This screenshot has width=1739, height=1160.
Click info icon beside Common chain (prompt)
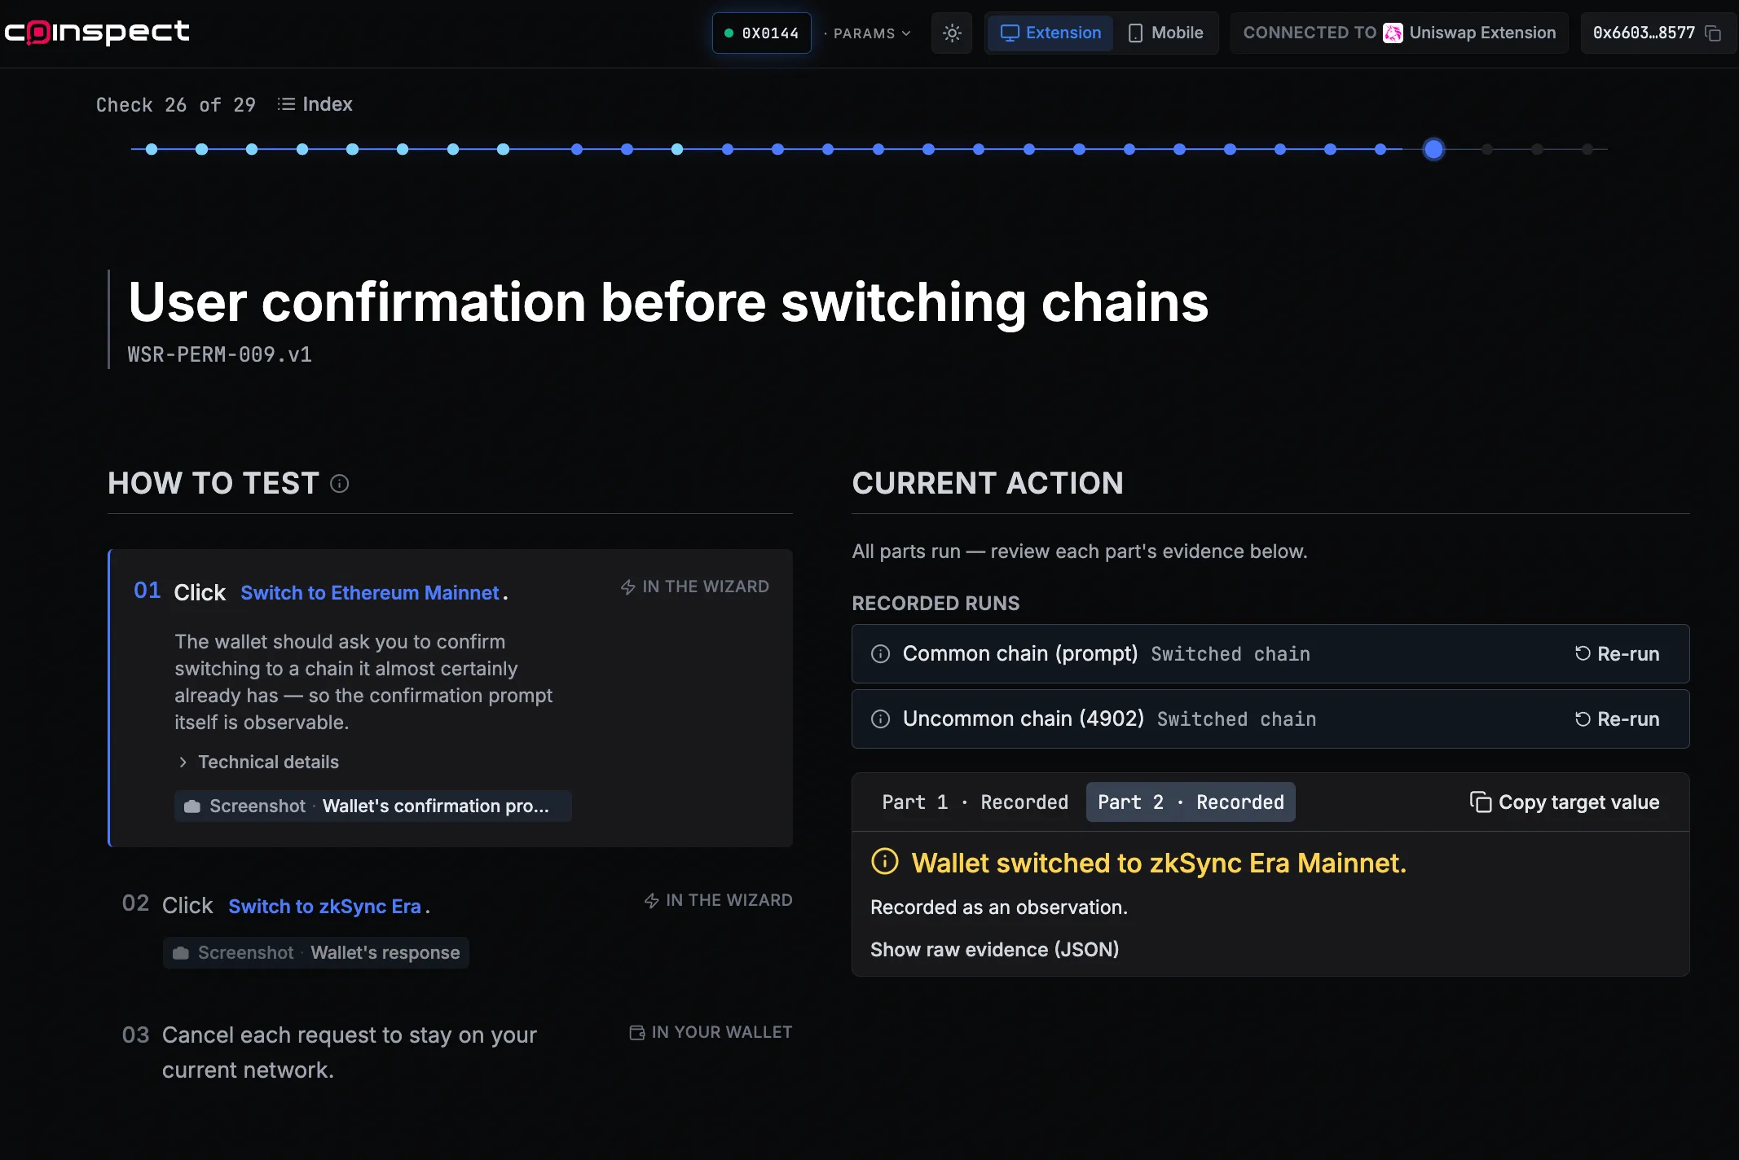(880, 654)
